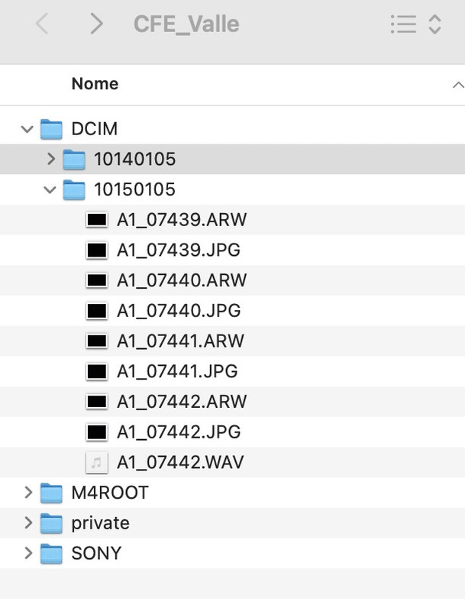Viewport: 465px width, 611px height.
Task: Click the A1_07442.JPG thumbnail icon
Action: pos(96,432)
